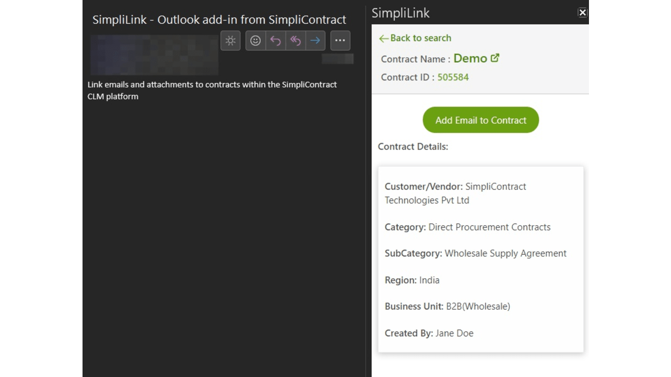Select contract ID 505584
Viewport: 671px width, 377px height.
pyautogui.click(x=453, y=77)
